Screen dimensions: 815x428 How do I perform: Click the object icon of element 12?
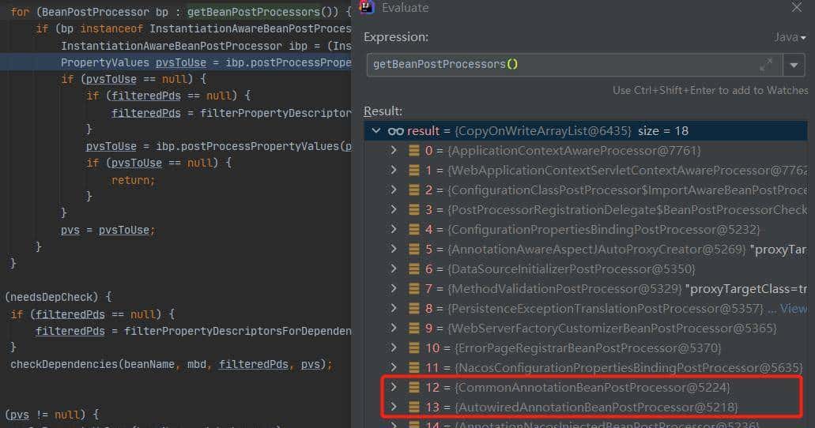413,388
